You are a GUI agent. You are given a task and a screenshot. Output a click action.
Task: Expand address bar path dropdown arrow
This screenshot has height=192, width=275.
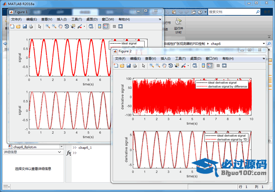264,43
